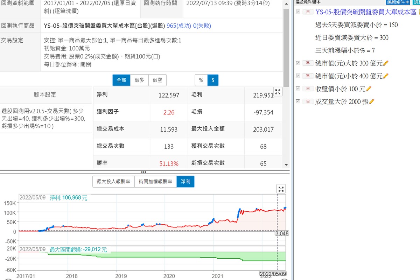
Task: Click pencil icon next to 收盤價小於 100 元
Action: tap(369, 89)
